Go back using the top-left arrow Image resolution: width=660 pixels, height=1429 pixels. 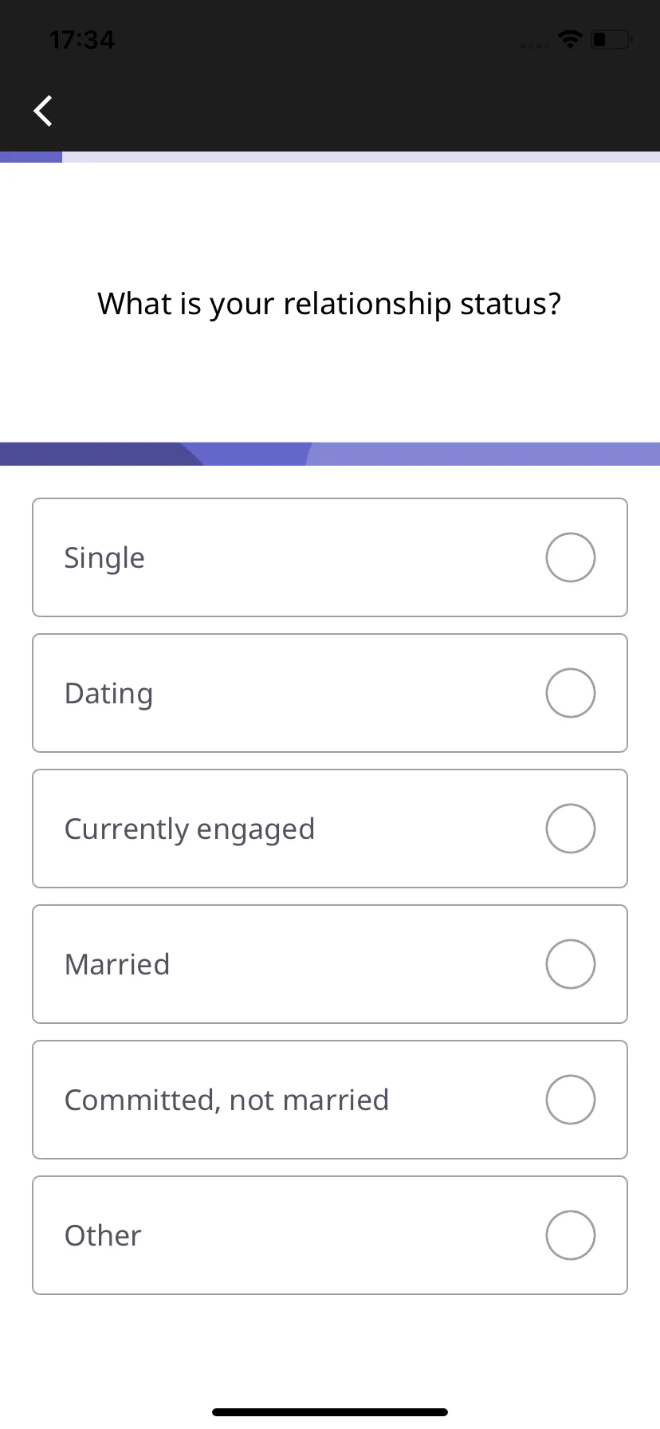[43, 111]
